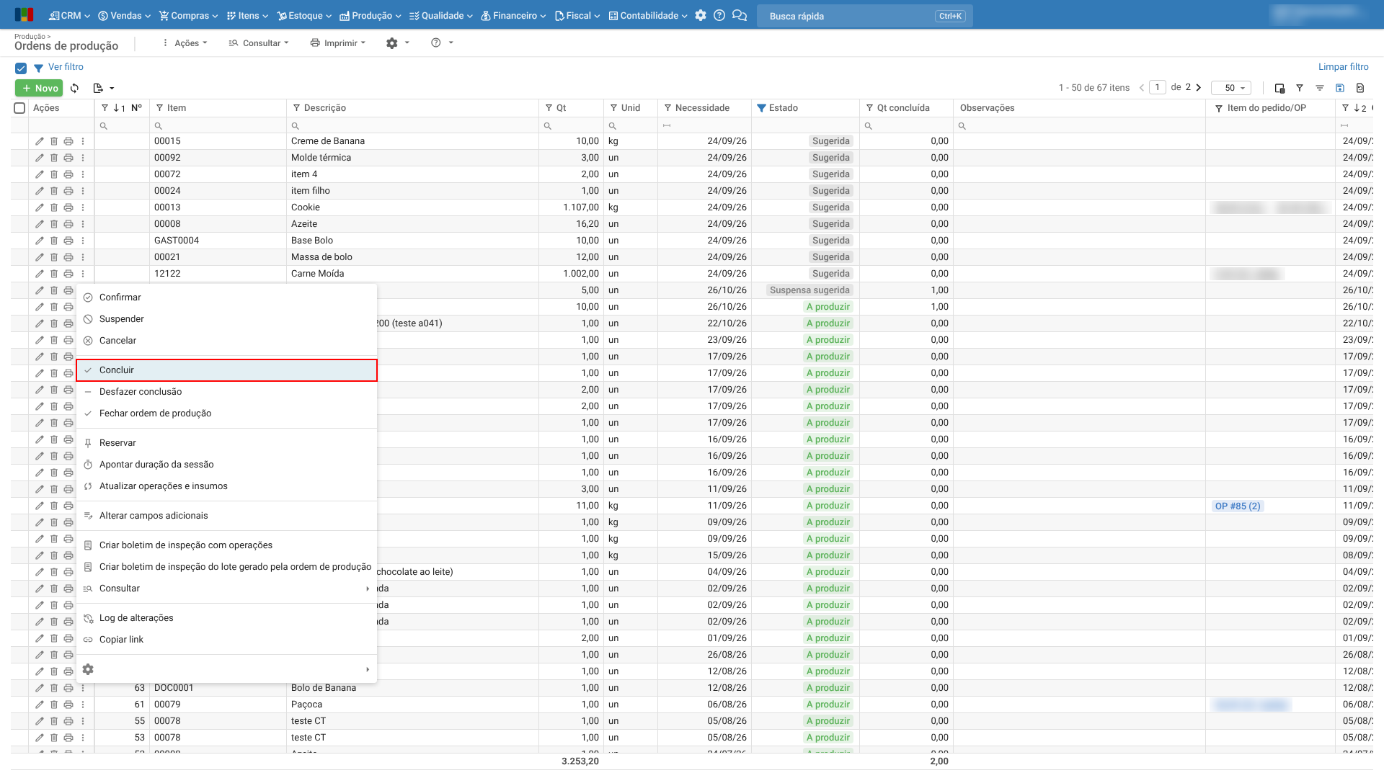Screen dimensions: 1384x778
Task: Toggle the Ver filtro checkbox
Action: coord(21,68)
